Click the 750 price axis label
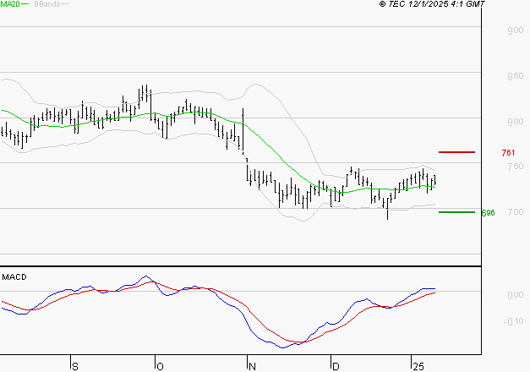Viewport: 530px width, 372px height. (x=516, y=166)
